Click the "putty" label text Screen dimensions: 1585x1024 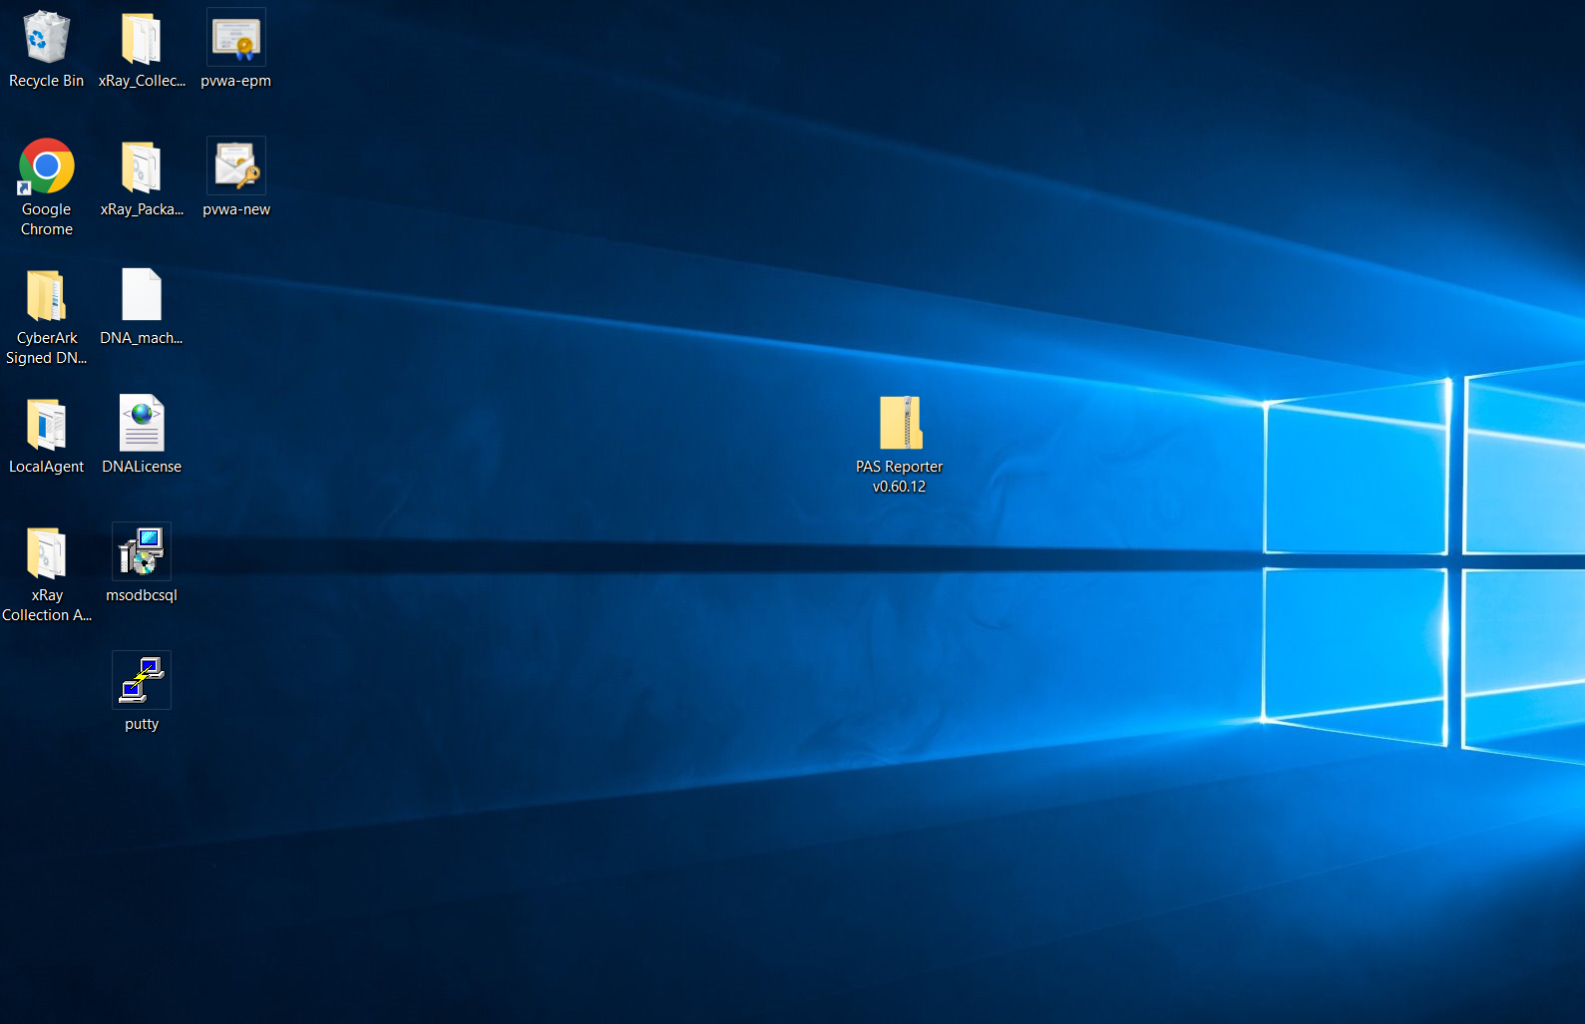[x=142, y=724]
